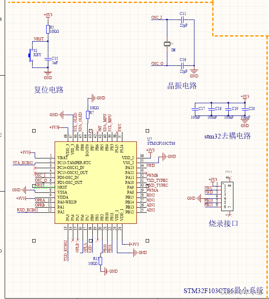Screen dimensions: 269x299
Task: Click +3V3 port at VDD_2 pin 36
Action: [x=150, y=151]
